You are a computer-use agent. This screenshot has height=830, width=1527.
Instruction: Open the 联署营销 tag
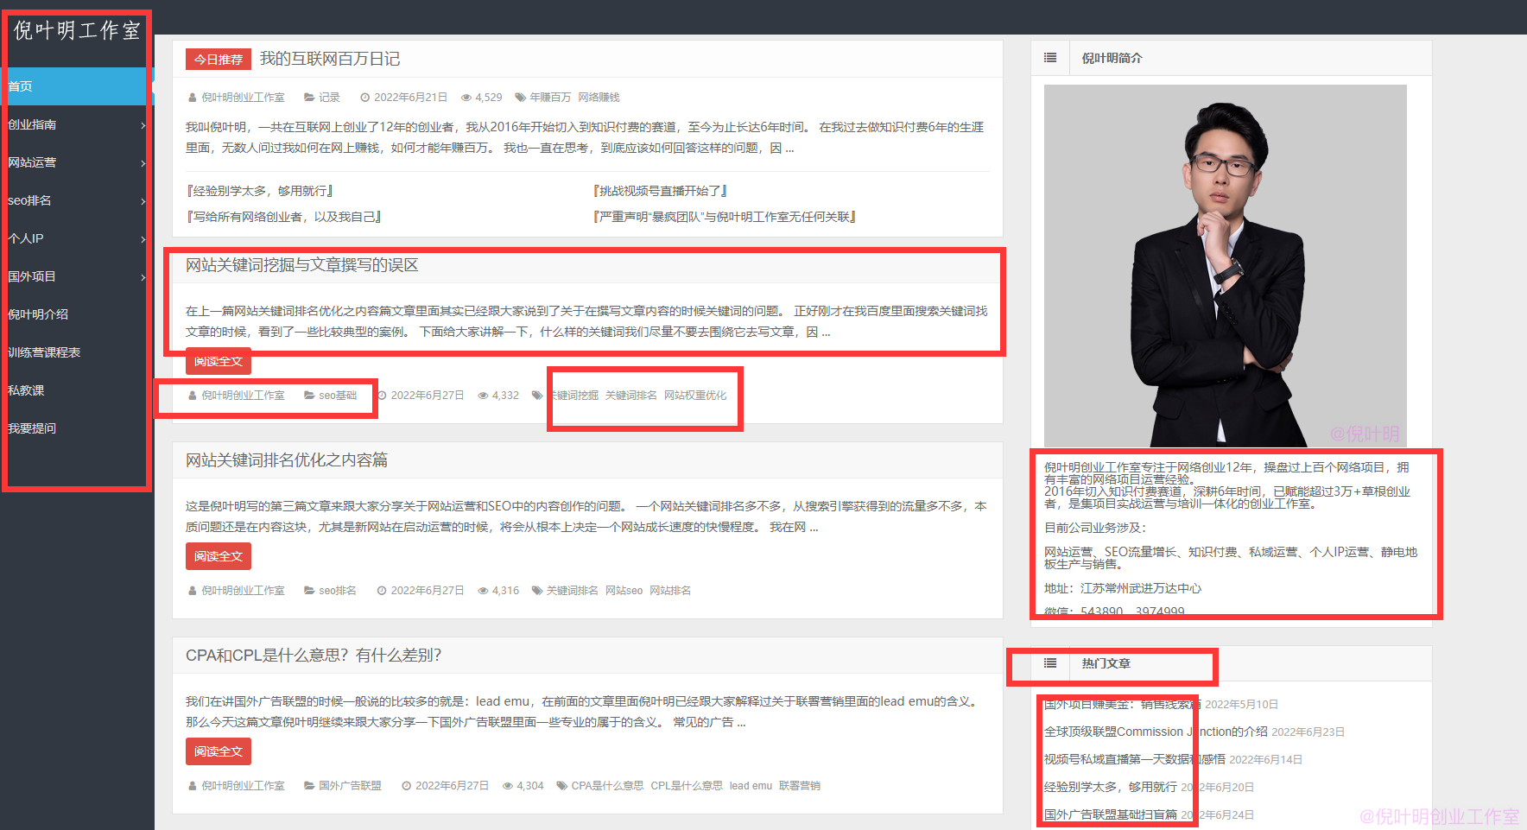800,786
